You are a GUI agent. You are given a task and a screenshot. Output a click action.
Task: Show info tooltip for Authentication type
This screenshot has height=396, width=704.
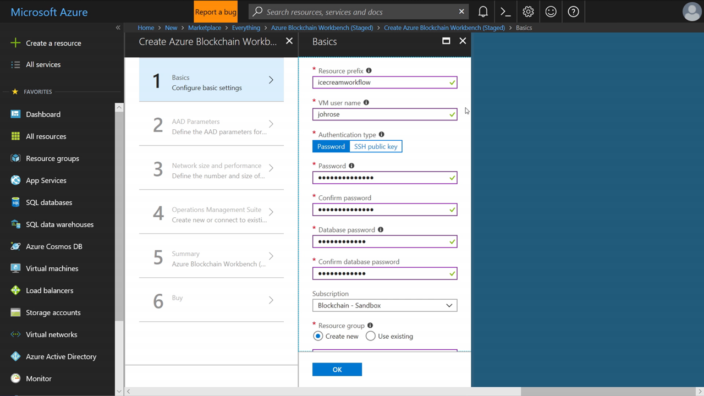point(382,134)
